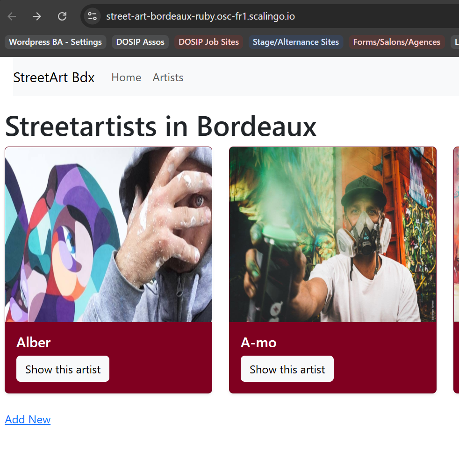The image size is (459, 449).
Task: Click the StreetArt Bdx brand link
Action: [x=54, y=77]
